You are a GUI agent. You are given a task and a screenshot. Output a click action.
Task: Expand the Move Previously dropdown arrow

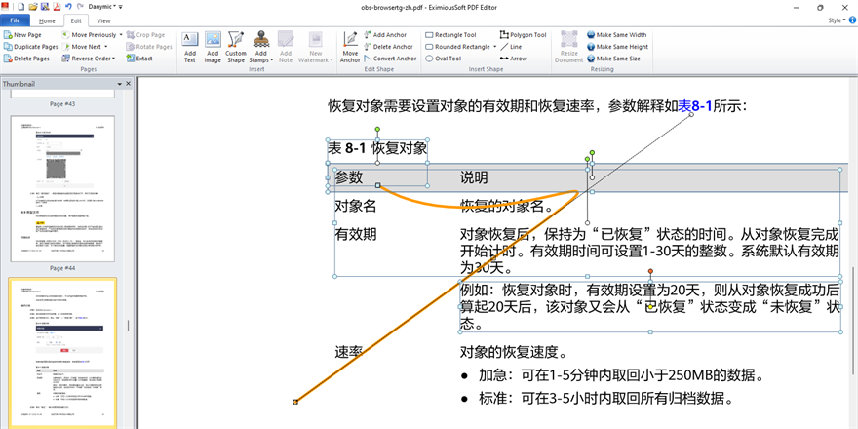point(121,35)
